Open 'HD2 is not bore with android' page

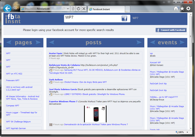click(x=19, y=89)
